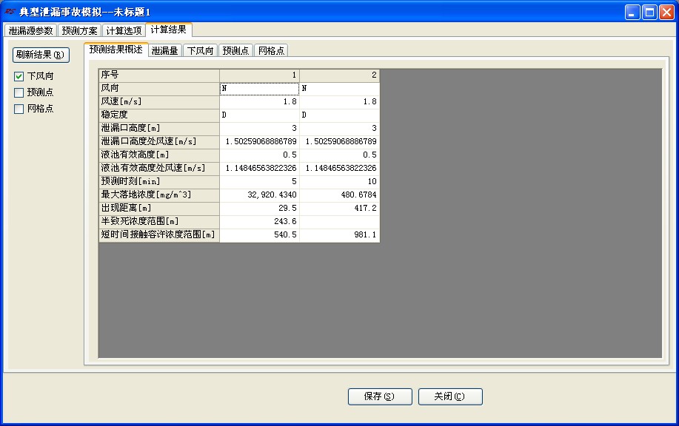Viewport: 679px width, 426px height.
Task: Select the 液池有效高度 value 0.5 in column 2
Action: click(x=339, y=155)
